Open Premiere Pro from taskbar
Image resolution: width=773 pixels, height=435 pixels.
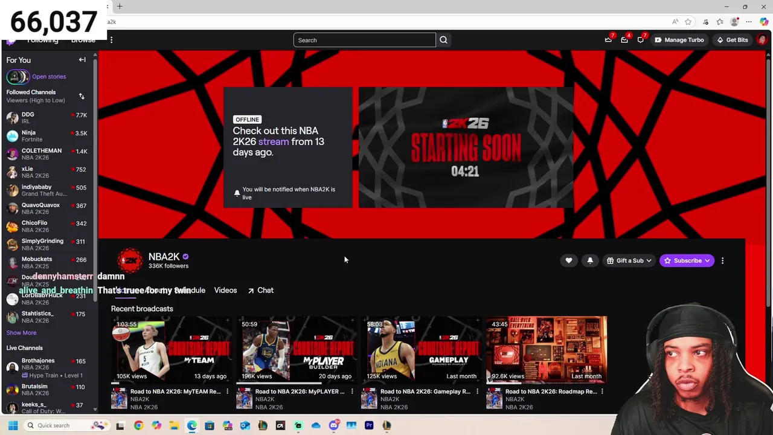[369, 425]
